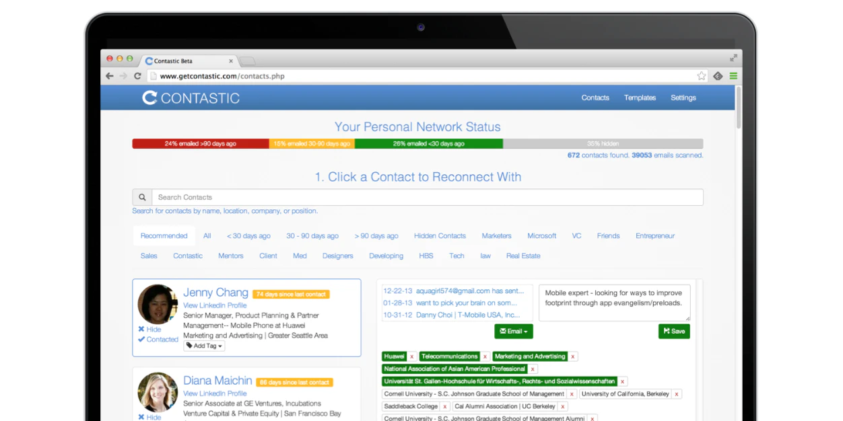Select the < 30 days ago tab
The height and width of the screenshot is (421, 843).
248,236
